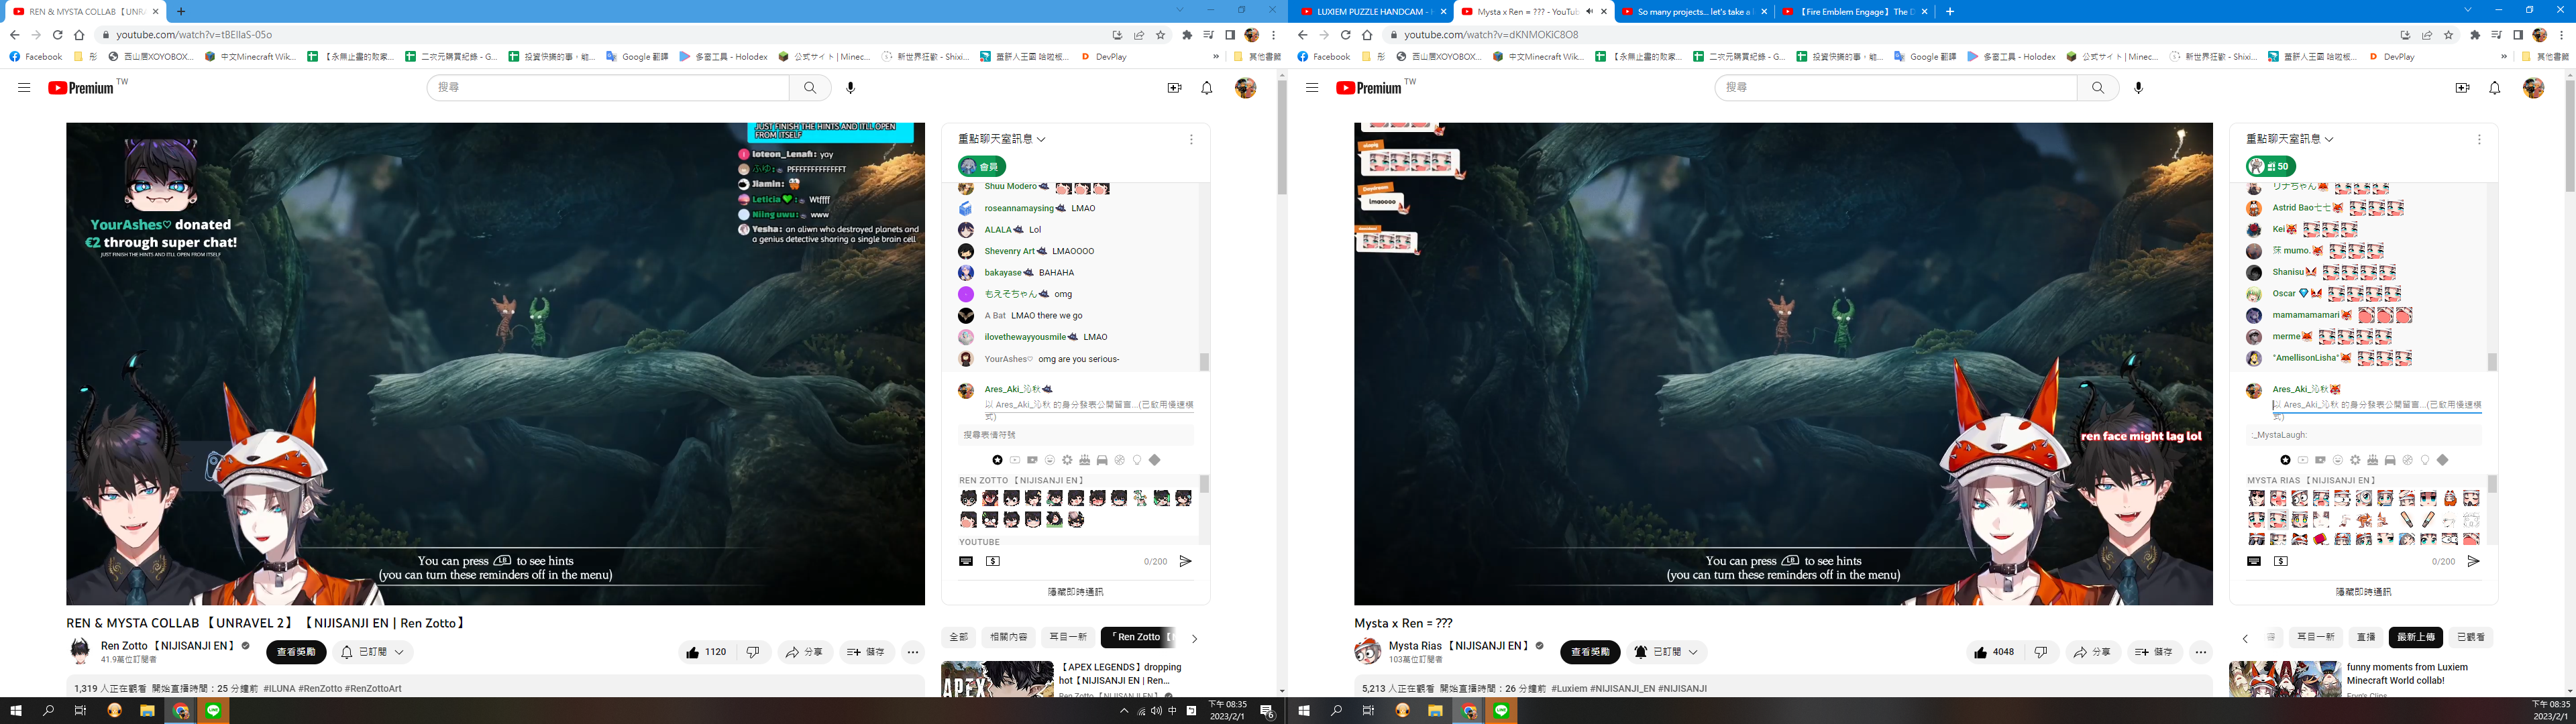Open File Explorer on the right taskbar
Image resolution: width=2576 pixels, height=724 pixels.
tap(1435, 711)
